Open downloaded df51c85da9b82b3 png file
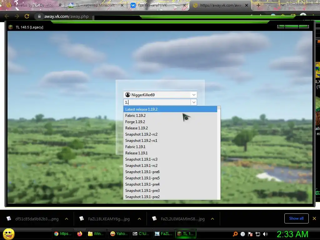320x240 pixels. pyautogui.click(x=32, y=219)
